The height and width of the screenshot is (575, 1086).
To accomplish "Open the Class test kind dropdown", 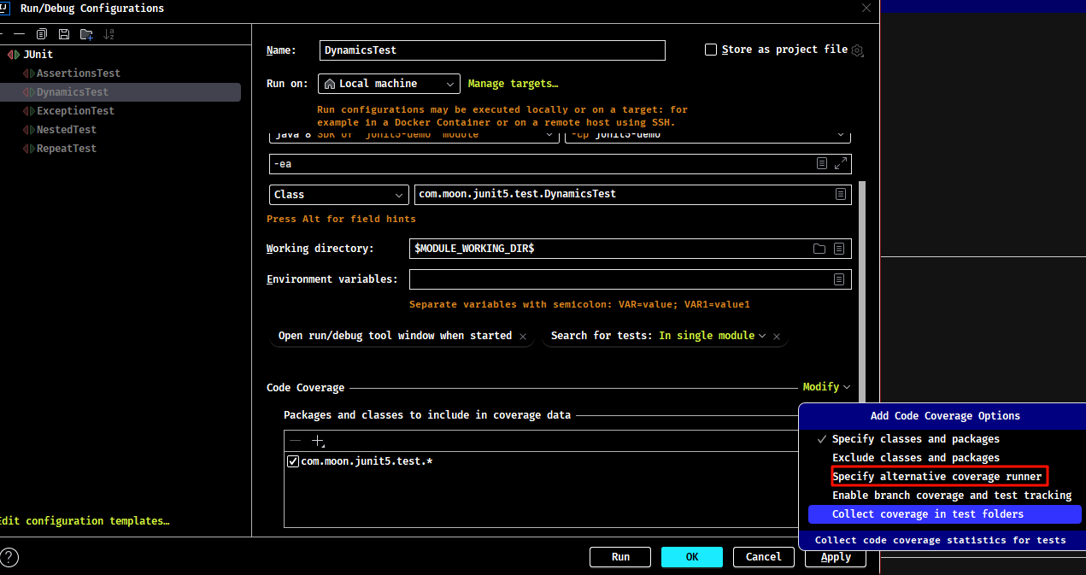I will (339, 195).
